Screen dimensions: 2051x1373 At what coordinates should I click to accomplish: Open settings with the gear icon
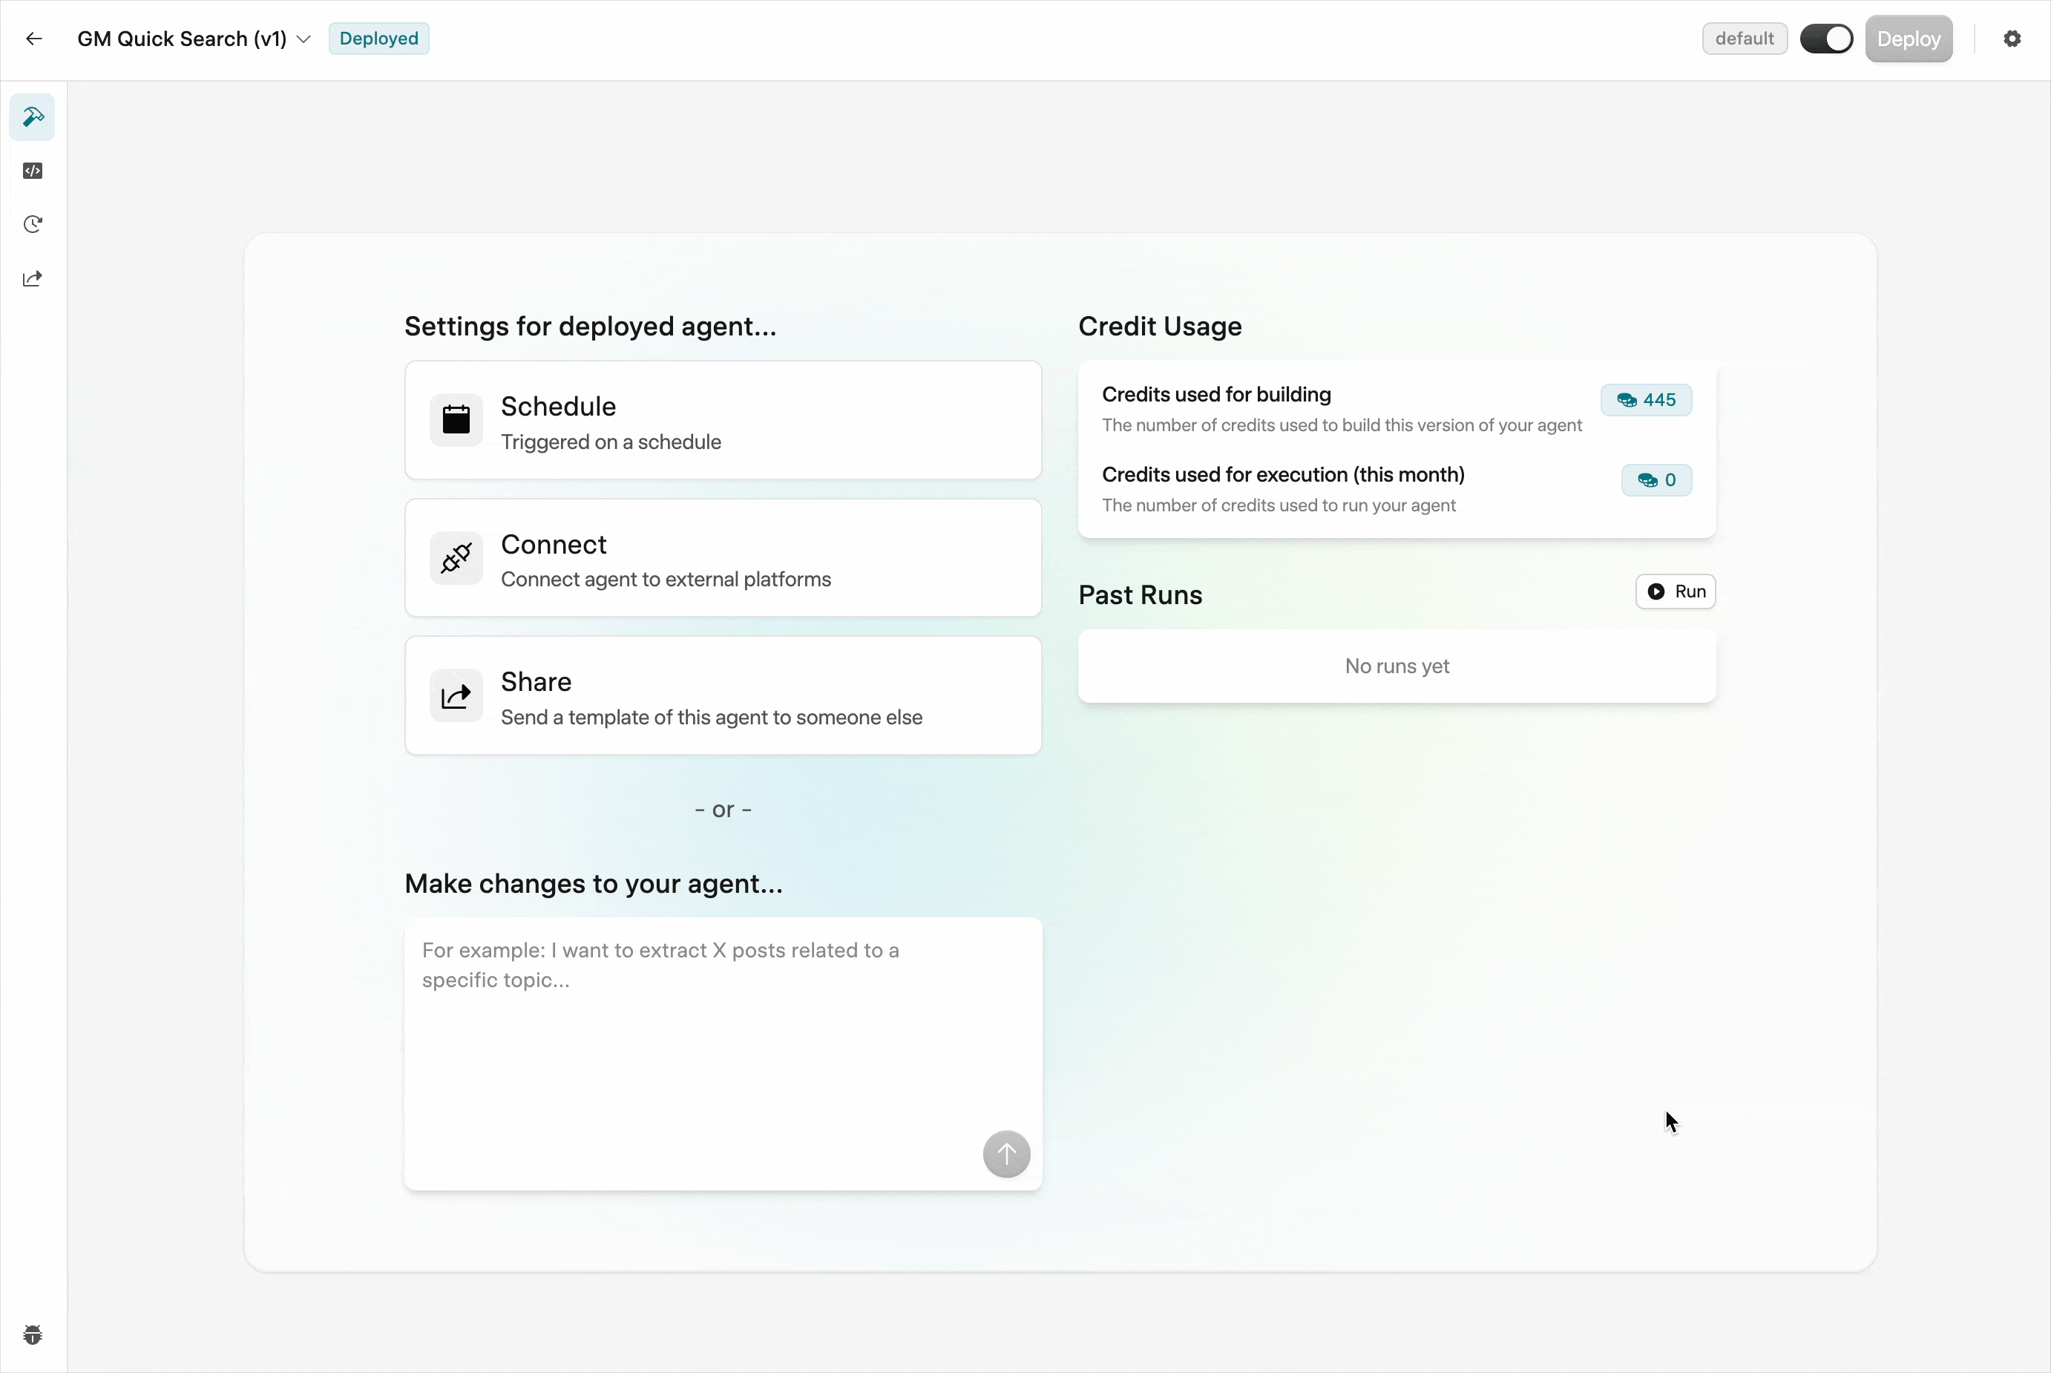click(2012, 38)
